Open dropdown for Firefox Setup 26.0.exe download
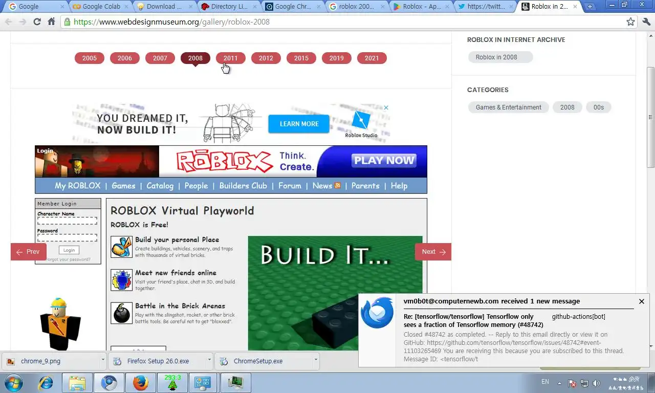 pos(209,360)
